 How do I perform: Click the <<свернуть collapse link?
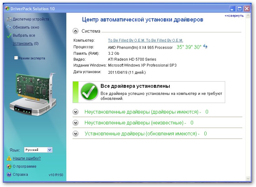pos(234,16)
